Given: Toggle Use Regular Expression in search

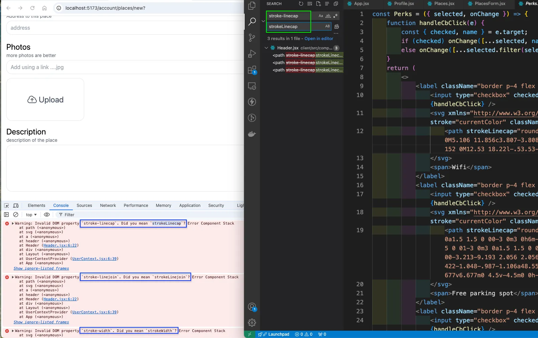Looking at the screenshot, I should coord(335,16).
